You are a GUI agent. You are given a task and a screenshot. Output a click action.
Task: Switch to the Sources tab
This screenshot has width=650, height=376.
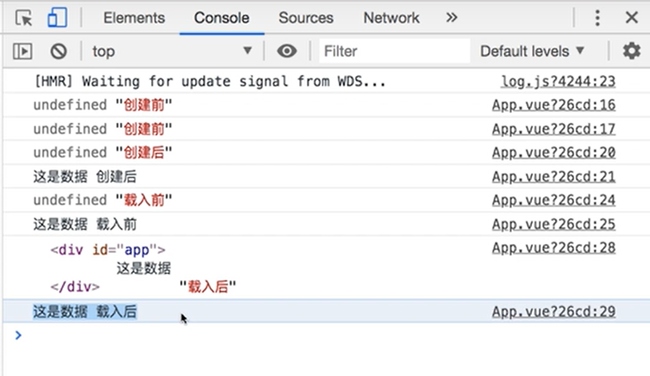(306, 18)
